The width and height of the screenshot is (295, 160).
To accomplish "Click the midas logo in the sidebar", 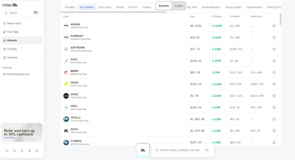I will click(x=10, y=5).
